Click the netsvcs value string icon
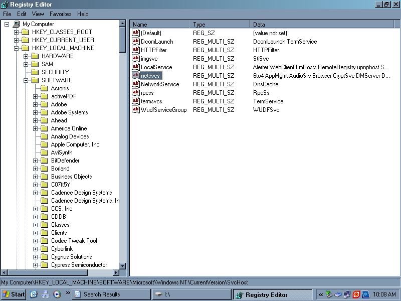Screen dimensions: 401x301 tap(136, 75)
